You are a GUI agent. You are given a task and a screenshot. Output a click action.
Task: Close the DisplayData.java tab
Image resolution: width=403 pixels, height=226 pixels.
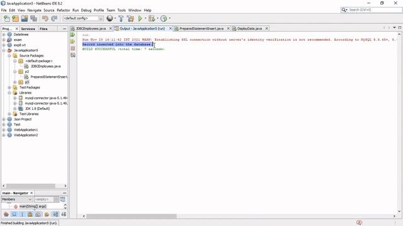[266, 28]
